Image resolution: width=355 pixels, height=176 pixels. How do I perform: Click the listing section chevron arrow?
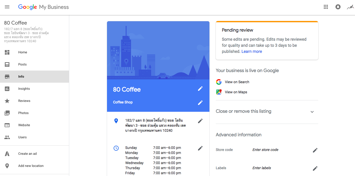312,112
